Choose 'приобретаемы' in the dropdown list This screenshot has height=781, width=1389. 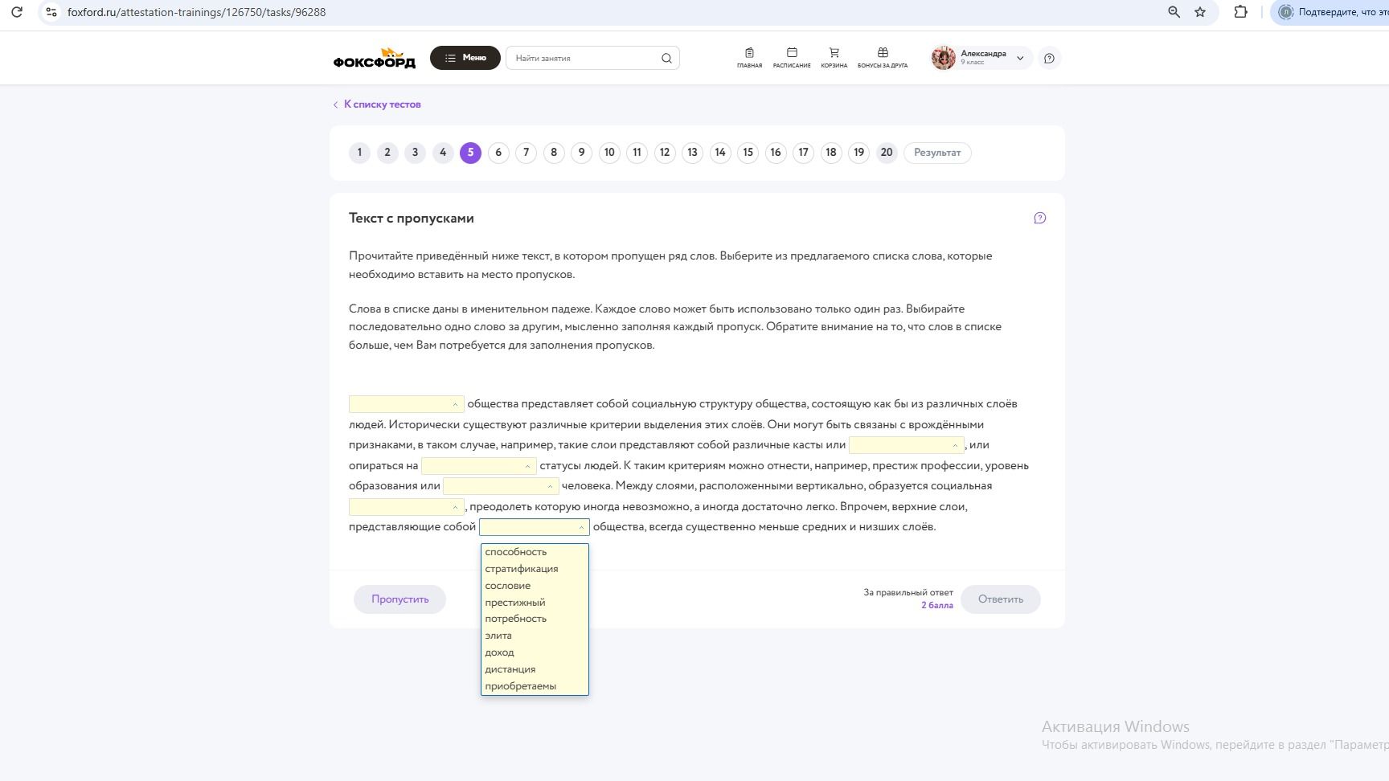click(x=535, y=686)
